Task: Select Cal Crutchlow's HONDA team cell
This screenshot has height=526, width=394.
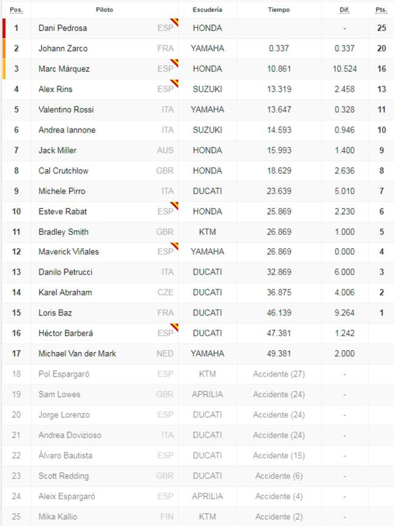Action: click(208, 171)
